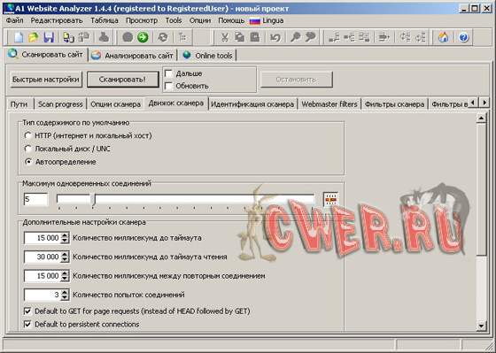
Task: Open the Опции menu
Action: 200,20
